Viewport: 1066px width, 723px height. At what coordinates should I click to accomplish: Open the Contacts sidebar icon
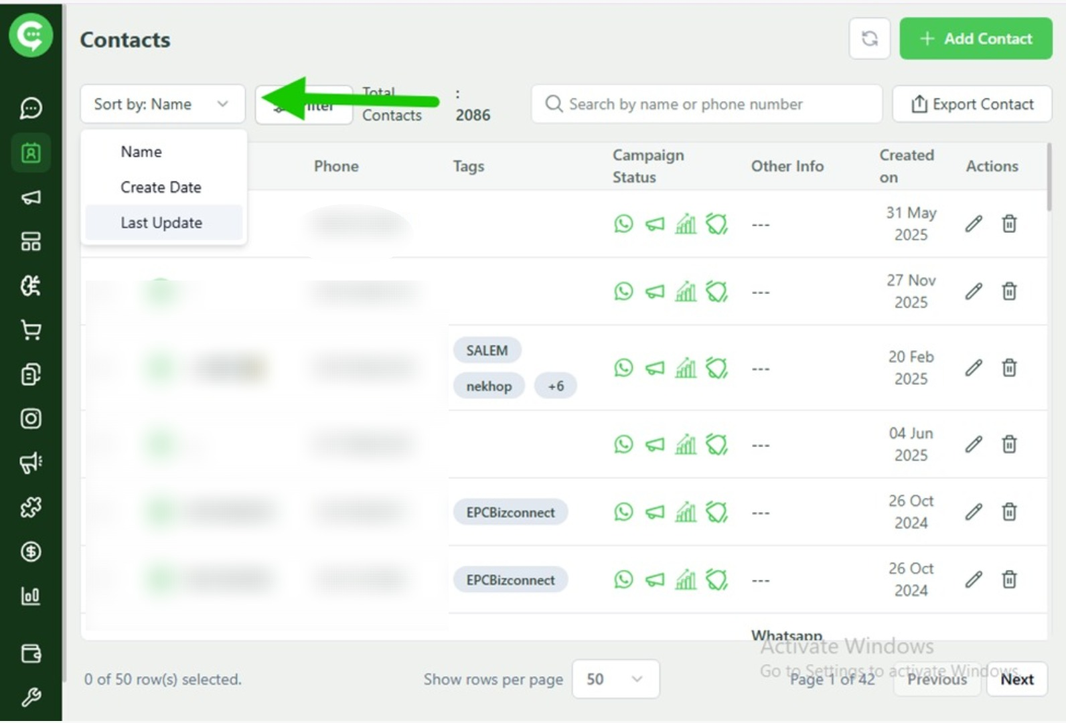[x=31, y=153]
